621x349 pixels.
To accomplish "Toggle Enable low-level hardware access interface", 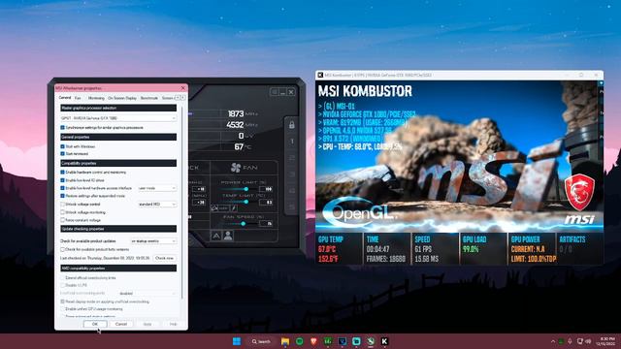I will click(62, 188).
